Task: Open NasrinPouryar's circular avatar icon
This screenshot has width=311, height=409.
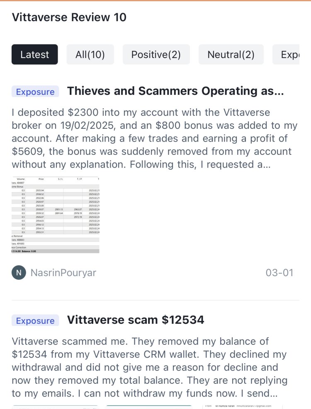Action: tap(18, 272)
